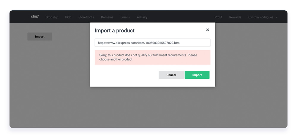This screenshot has height=138, width=297.
Task: Open the Emails navigation item
Action: pos(125,17)
